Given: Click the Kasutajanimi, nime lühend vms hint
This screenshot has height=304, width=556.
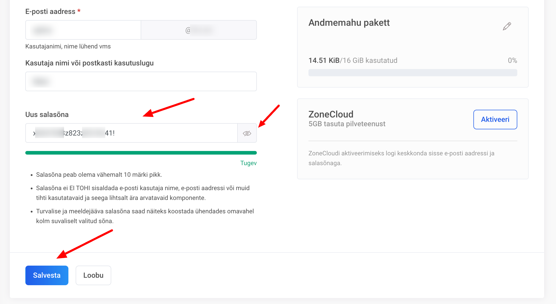Looking at the screenshot, I should point(68,46).
